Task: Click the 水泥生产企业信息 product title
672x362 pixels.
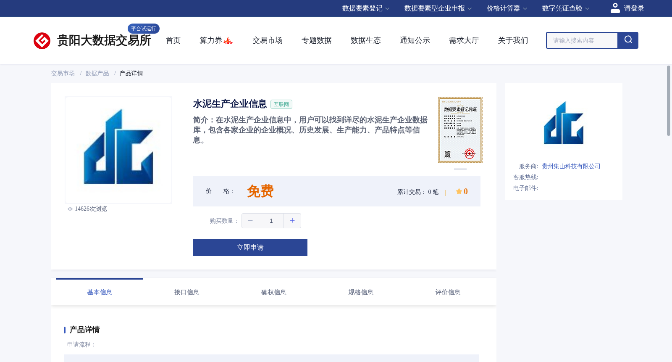Action: pos(230,104)
